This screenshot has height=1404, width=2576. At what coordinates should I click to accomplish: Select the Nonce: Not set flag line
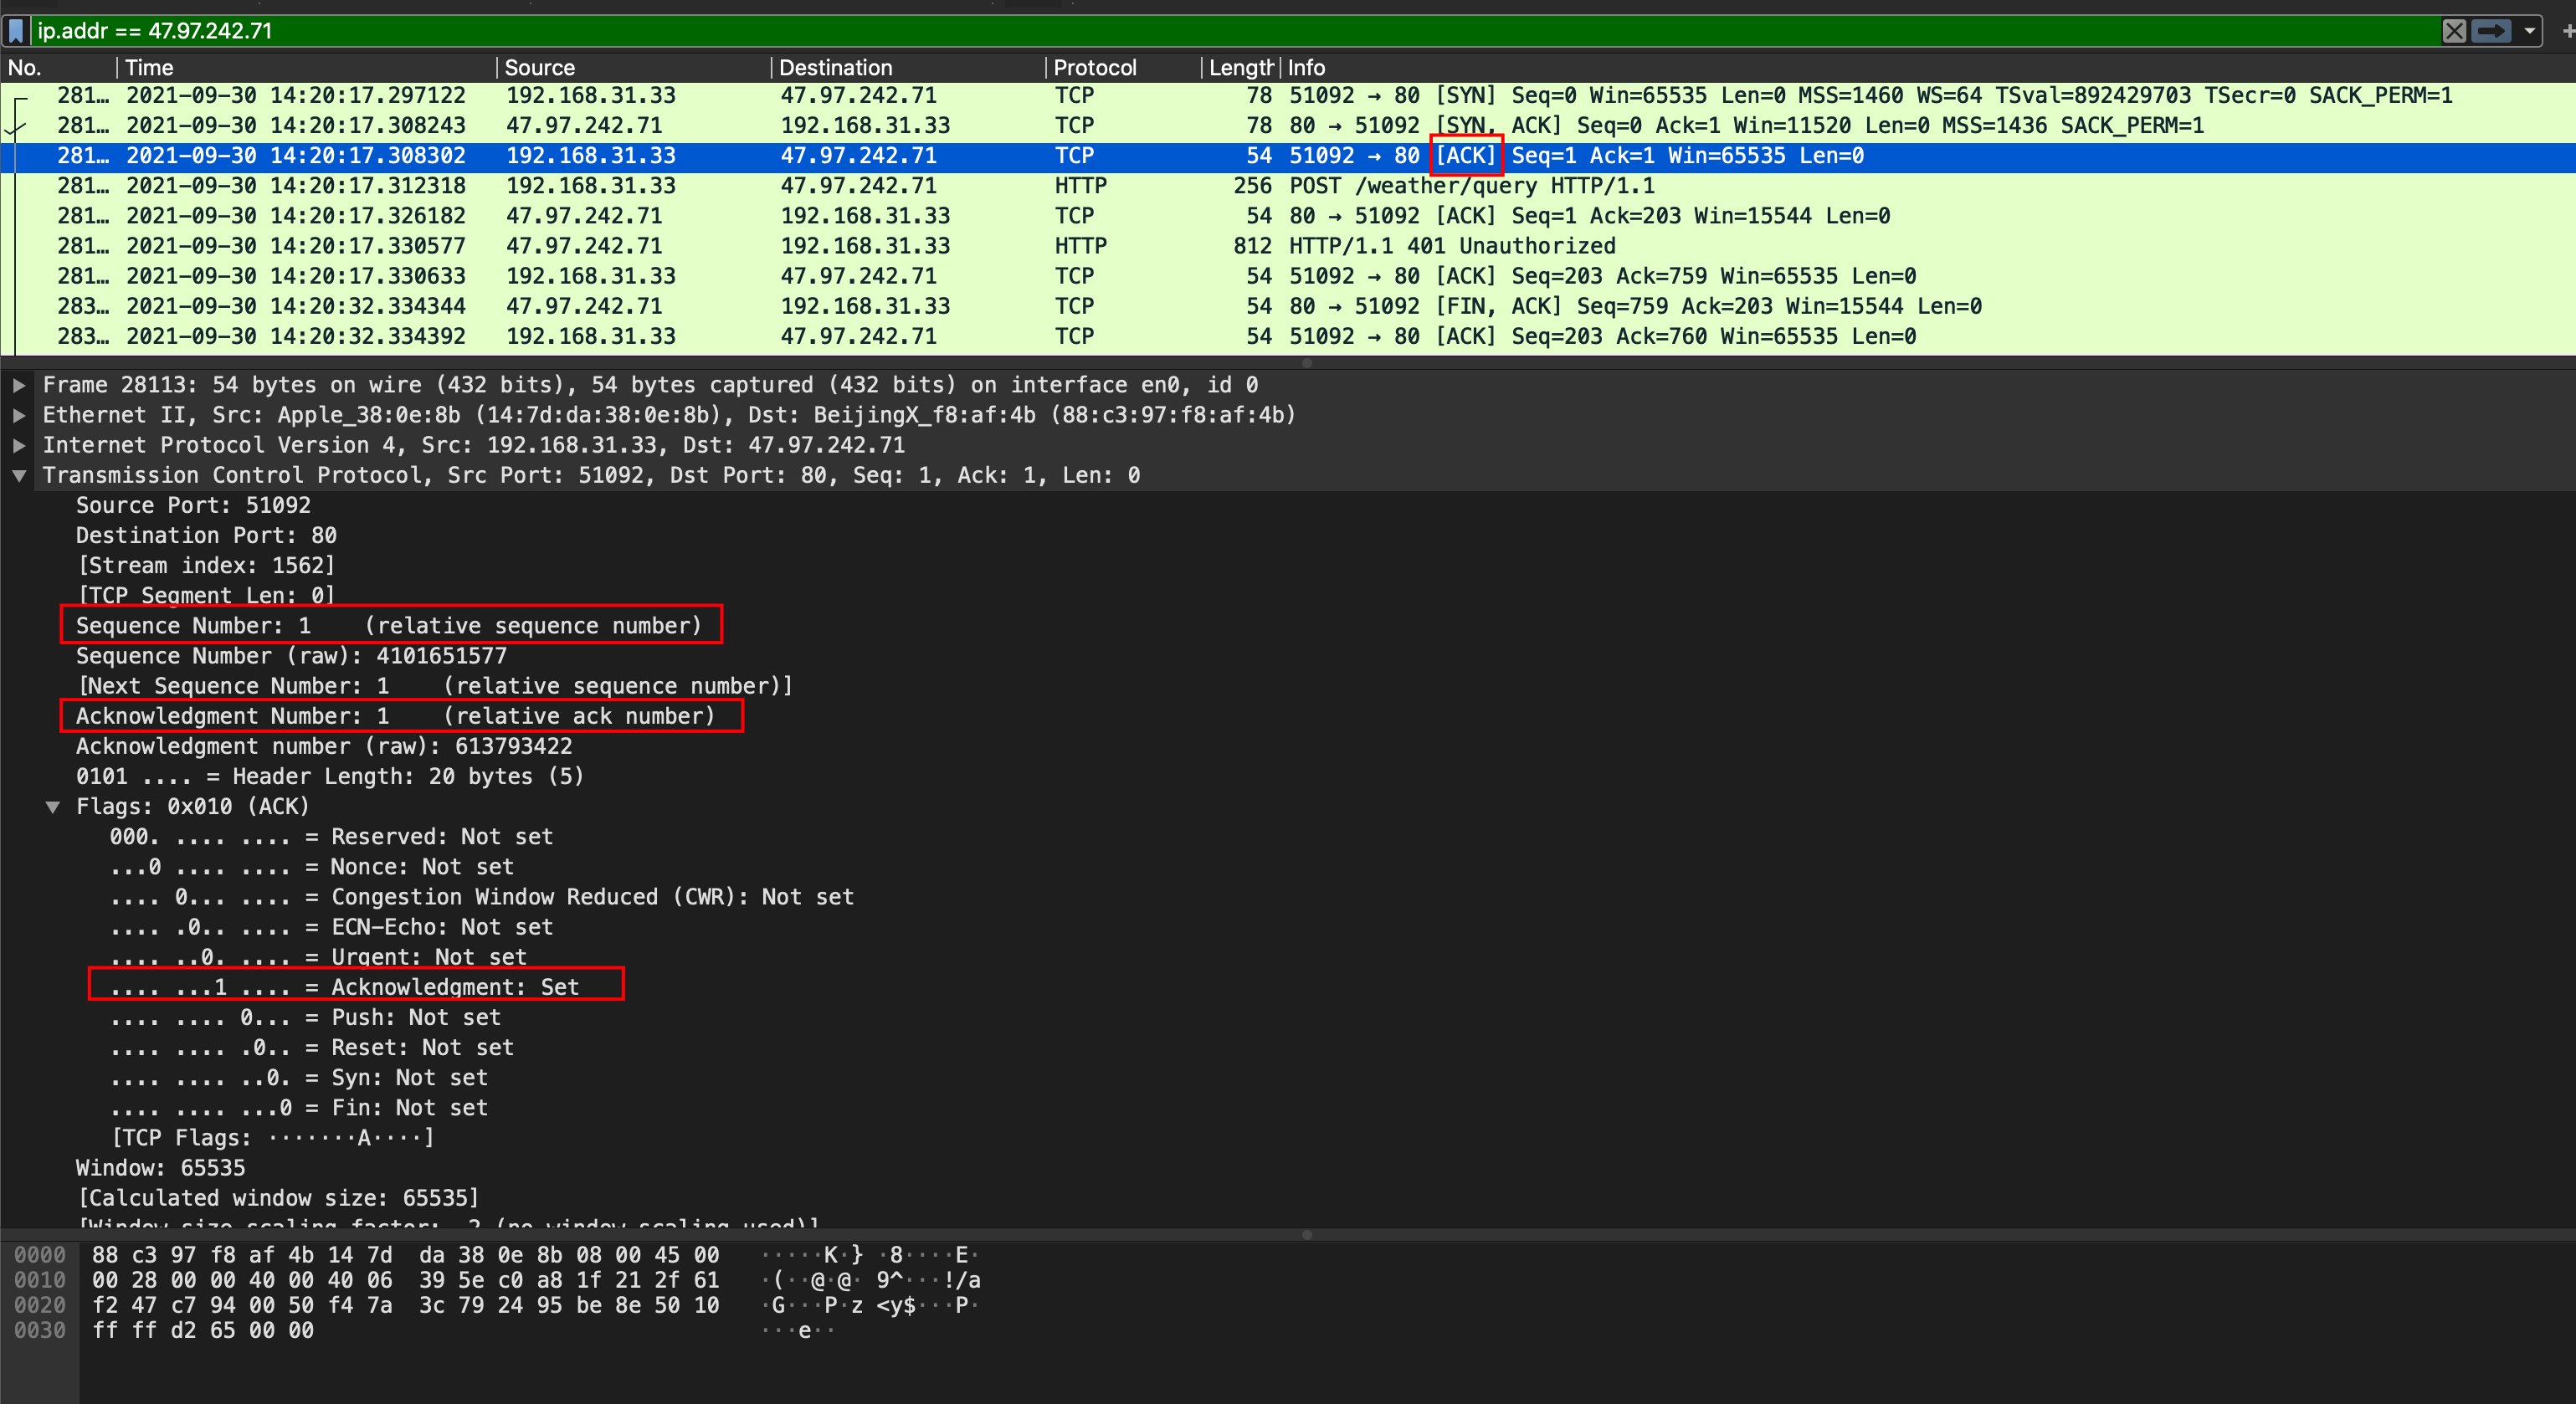312,867
